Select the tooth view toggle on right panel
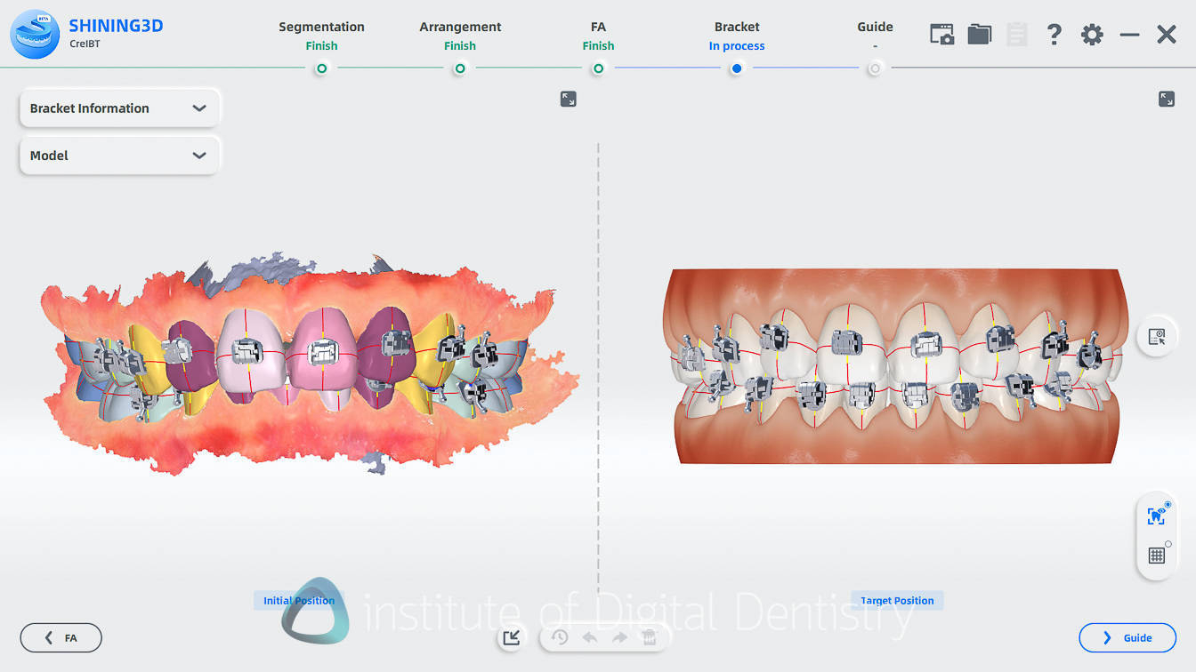This screenshot has height=672, width=1196. pyautogui.click(x=1156, y=516)
